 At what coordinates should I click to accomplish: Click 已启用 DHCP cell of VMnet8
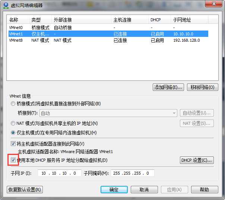(157, 40)
